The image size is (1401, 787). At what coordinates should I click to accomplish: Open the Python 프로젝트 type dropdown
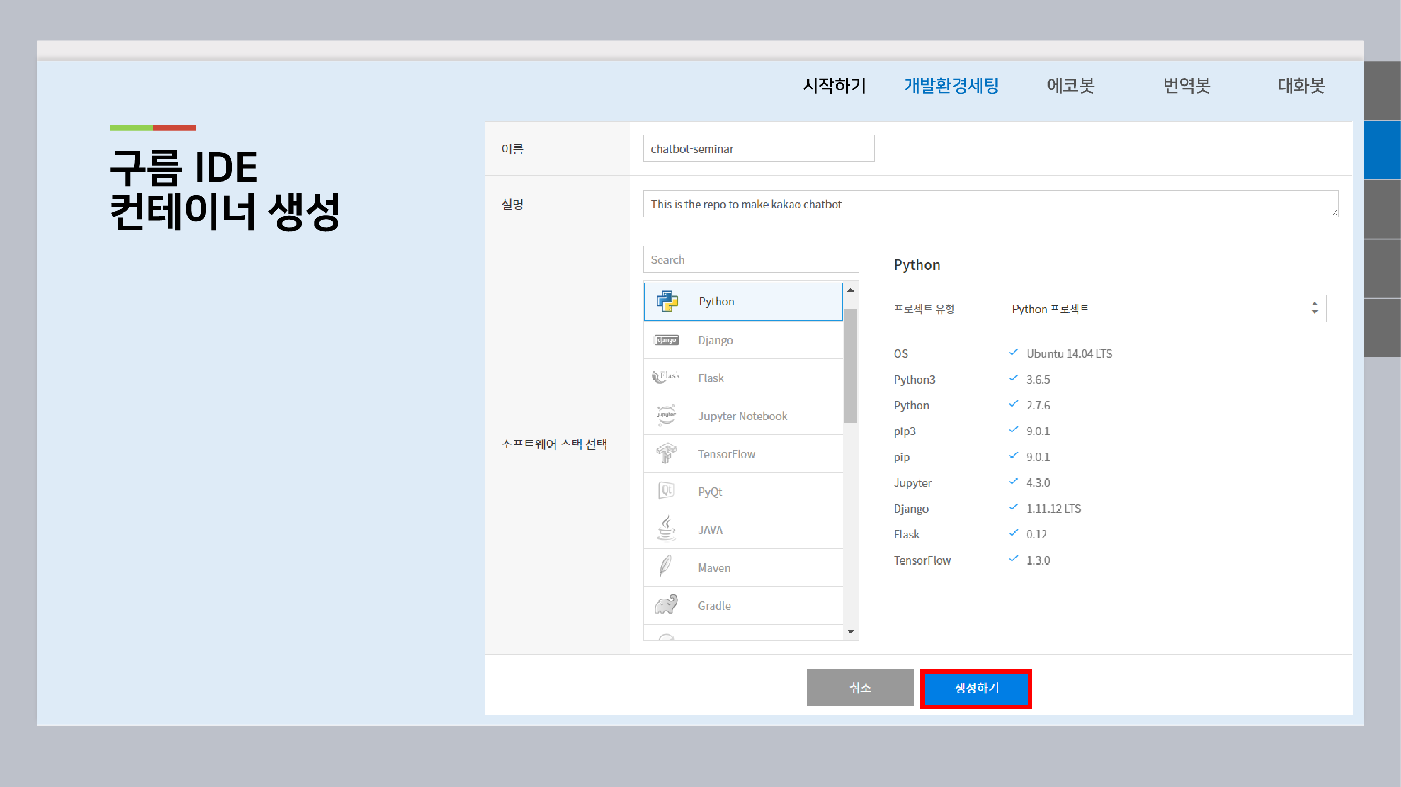click(x=1164, y=309)
